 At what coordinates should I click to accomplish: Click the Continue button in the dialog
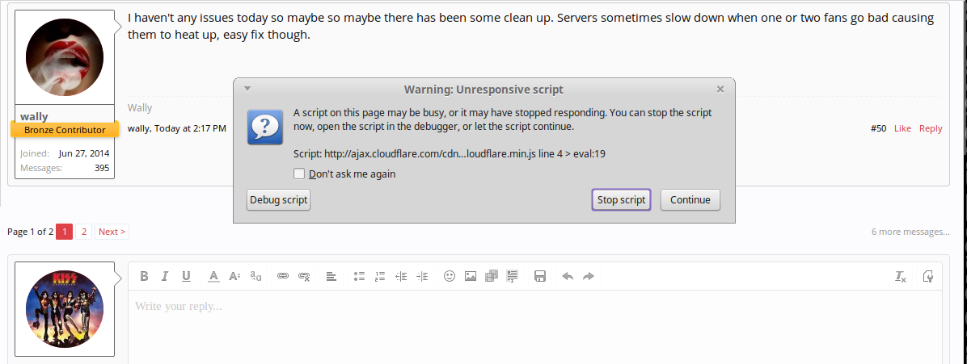point(690,200)
